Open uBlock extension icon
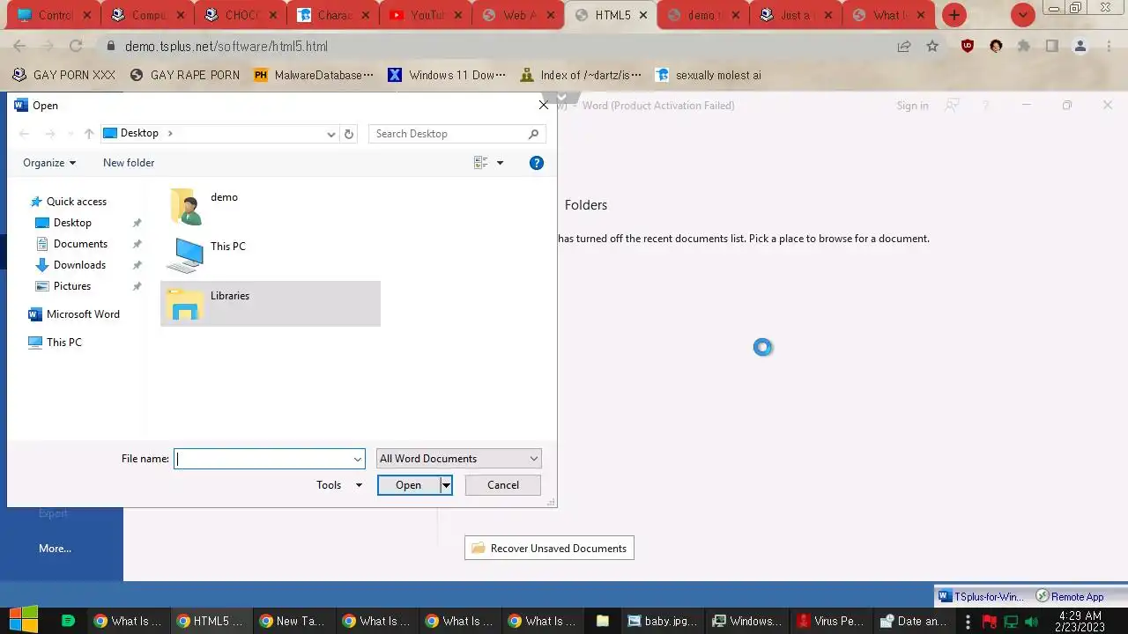 (x=968, y=46)
